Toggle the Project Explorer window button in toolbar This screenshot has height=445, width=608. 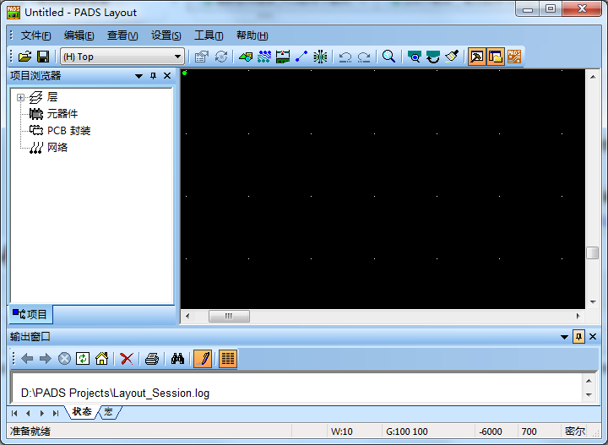click(x=476, y=57)
